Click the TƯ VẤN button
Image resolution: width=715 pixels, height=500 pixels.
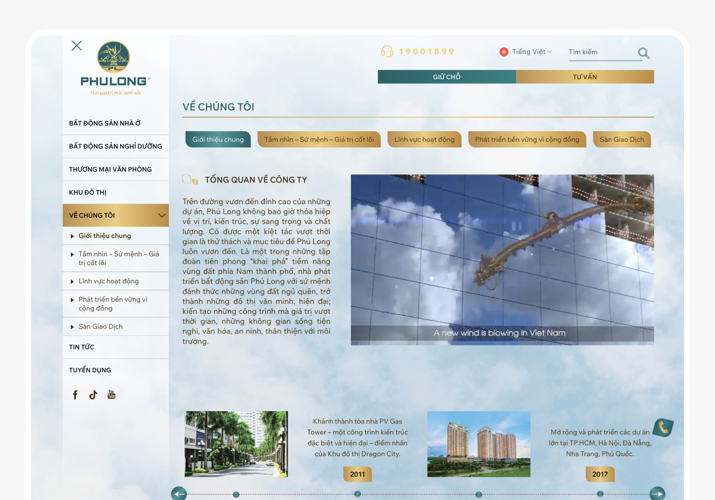[584, 77]
